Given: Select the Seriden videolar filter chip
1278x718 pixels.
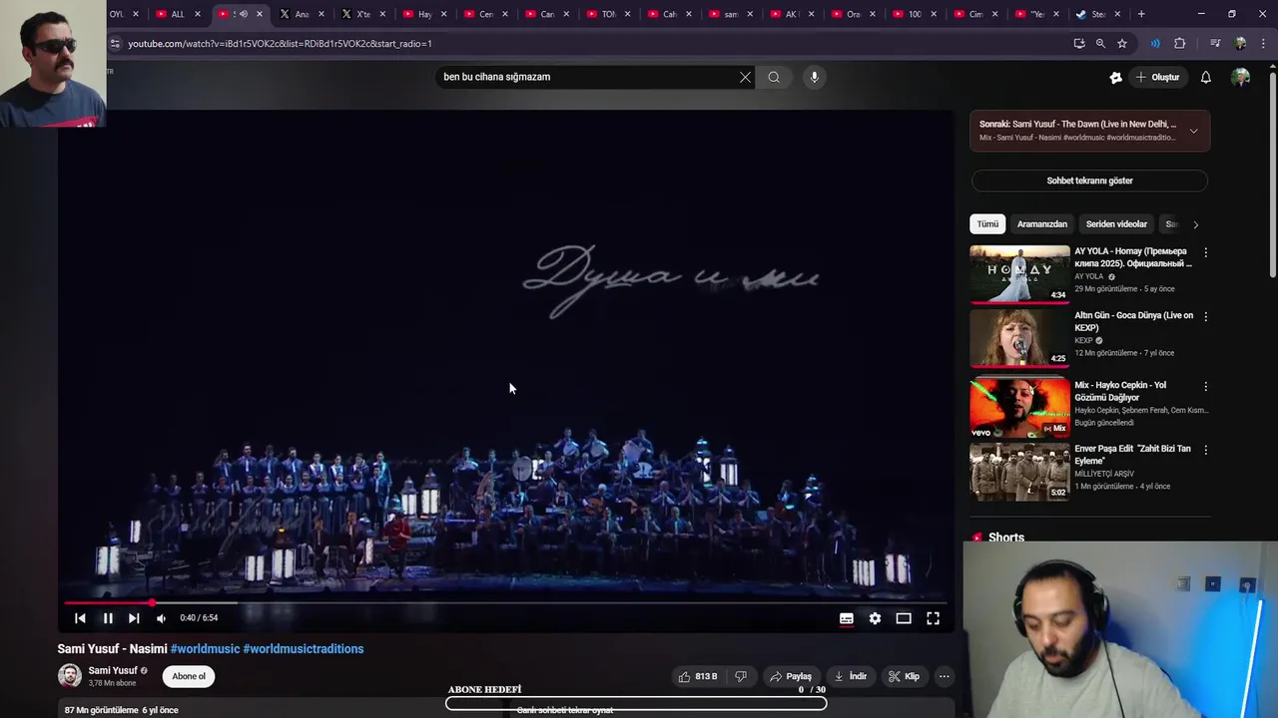Looking at the screenshot, I should 1116,224.
